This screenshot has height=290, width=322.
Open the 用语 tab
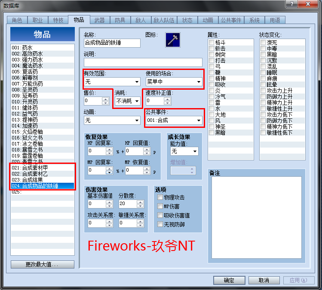point(275,20)
